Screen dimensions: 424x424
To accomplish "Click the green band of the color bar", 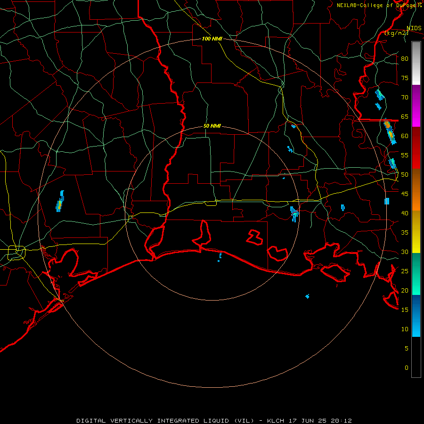I will (x=416, y=274).
